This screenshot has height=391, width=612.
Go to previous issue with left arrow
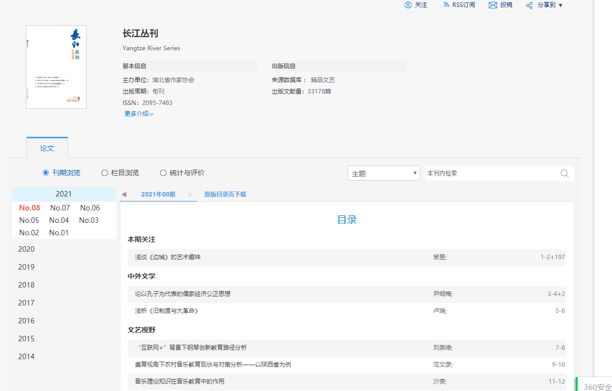(124, 195)
